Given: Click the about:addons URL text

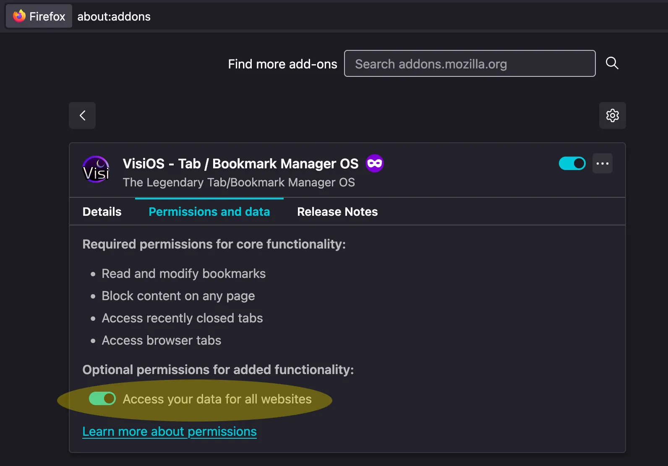Looking at the screenshot, I should [x=114, y=16].
